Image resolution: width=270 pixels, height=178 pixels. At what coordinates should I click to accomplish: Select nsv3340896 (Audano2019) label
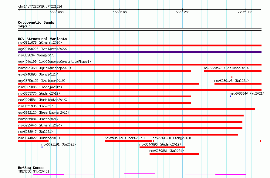[x=160, y=144]
